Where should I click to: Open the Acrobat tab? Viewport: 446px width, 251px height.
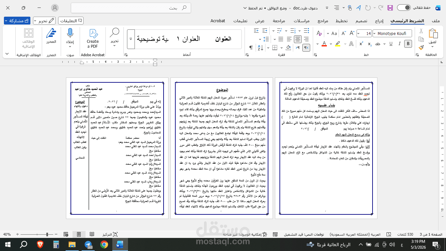click(218, 21)
